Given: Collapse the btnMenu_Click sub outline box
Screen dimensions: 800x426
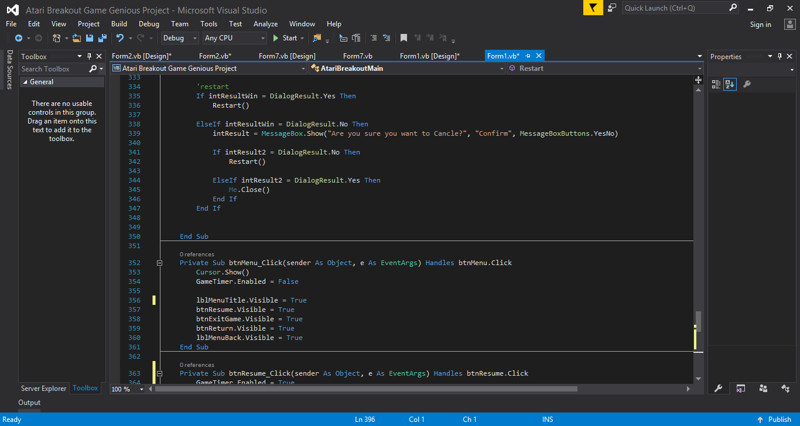Looking at the screenshot, I should (x=159, y=263).
